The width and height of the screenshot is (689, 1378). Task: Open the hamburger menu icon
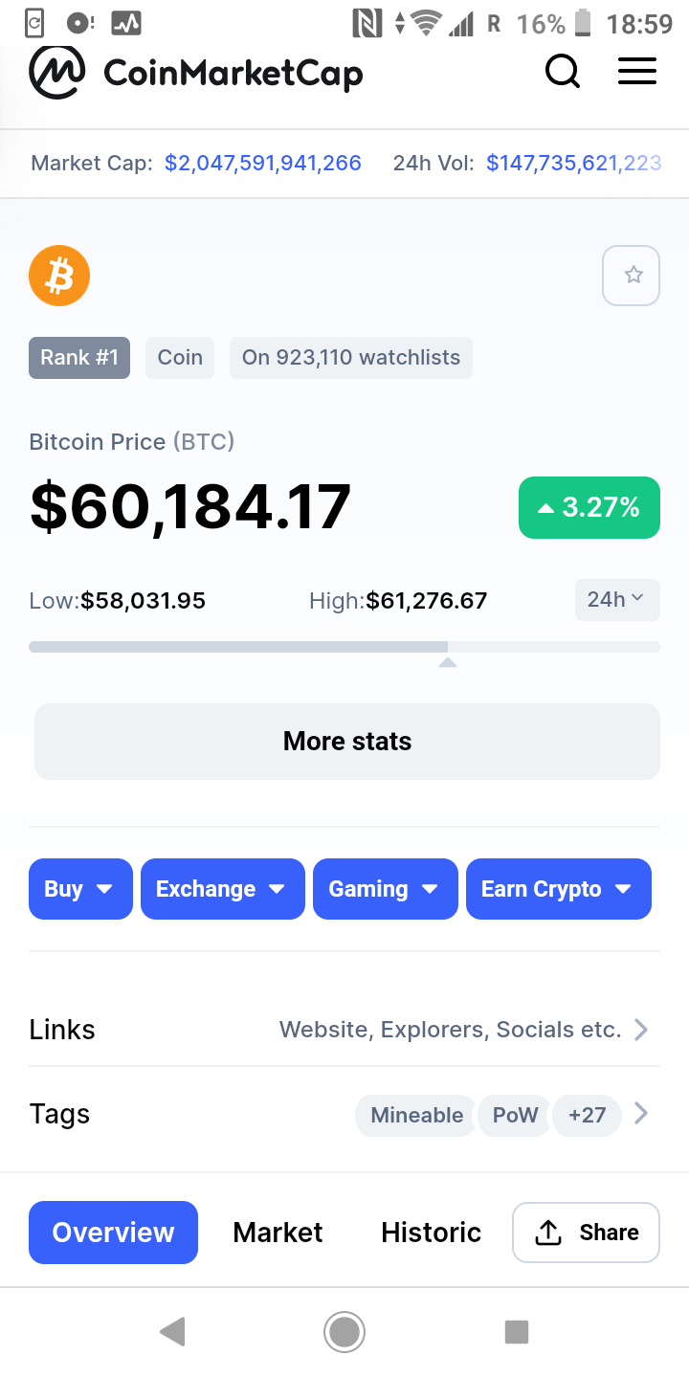637,72
